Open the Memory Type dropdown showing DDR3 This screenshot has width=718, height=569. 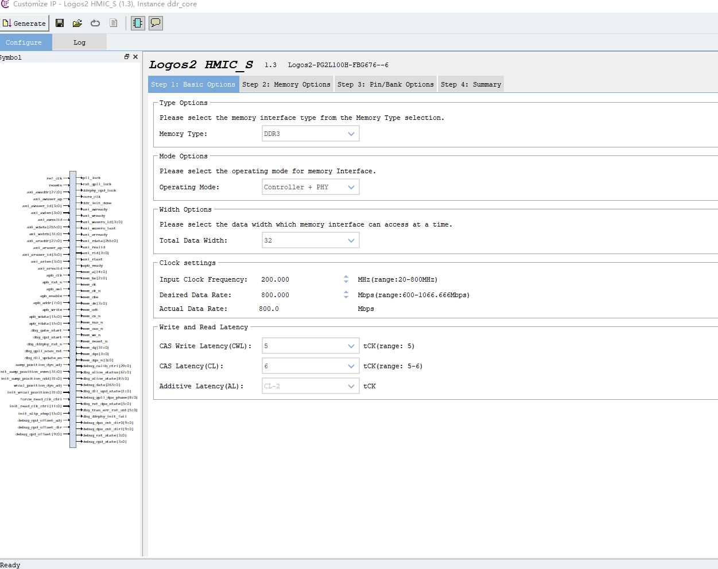coord(311,134)
